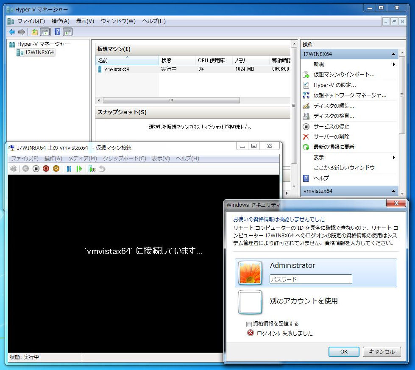Image resolution: width=415 pixels, height=370 pixels.
Task: Open ウィンドウ(W) menu in Hyper-V Manager
Action: point(118,21)
